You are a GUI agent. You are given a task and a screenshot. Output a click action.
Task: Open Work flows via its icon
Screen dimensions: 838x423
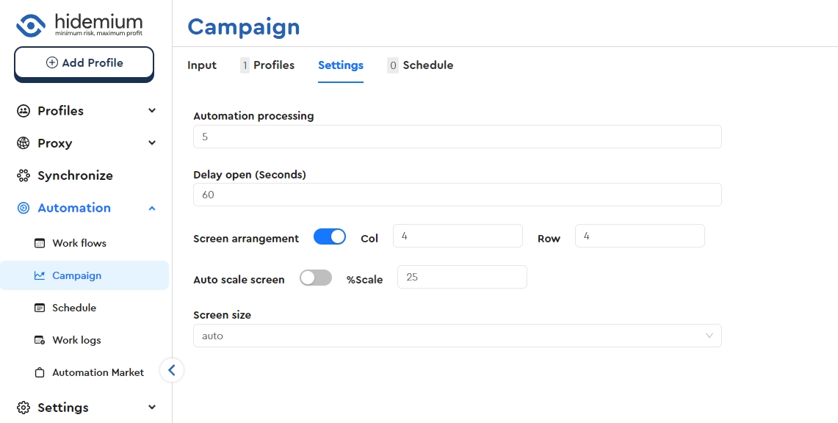click(40, 243)
